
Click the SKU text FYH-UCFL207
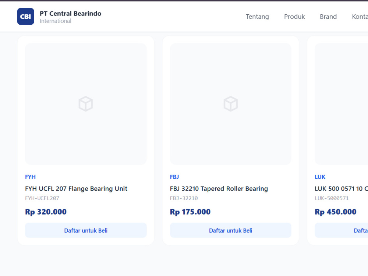pyautogui.click(x=42, y=198)
